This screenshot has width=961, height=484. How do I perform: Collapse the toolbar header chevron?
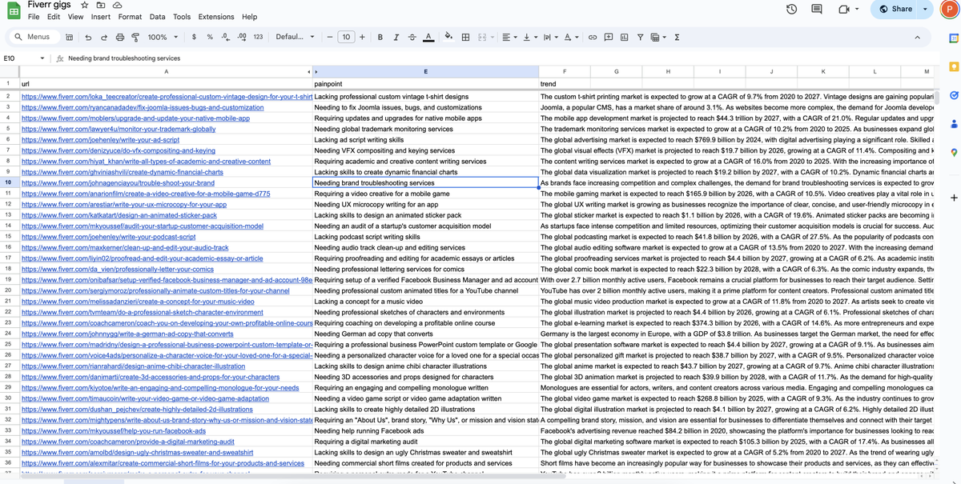click(917, 37)
